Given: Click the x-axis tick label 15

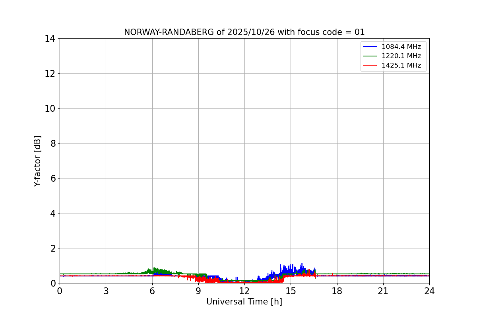Looking at the screenshot, I should click(x=291, y=291).
